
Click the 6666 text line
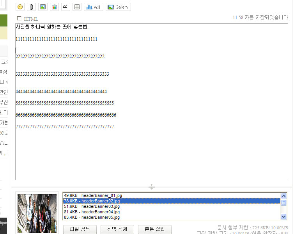tap(66, 115)
